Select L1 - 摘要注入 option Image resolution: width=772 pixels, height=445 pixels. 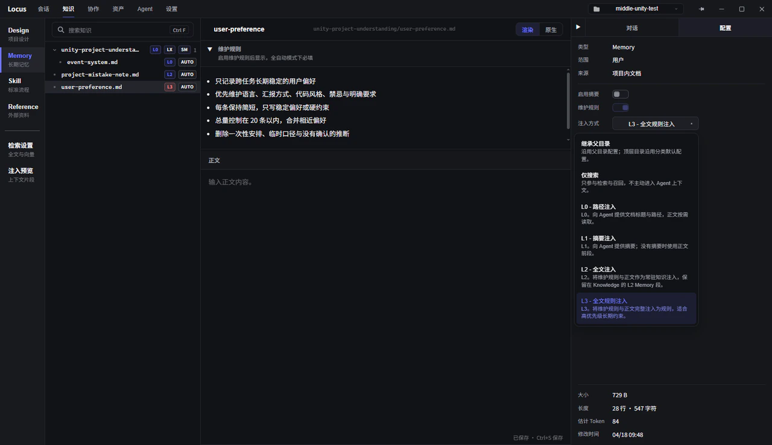pos(636,246)
